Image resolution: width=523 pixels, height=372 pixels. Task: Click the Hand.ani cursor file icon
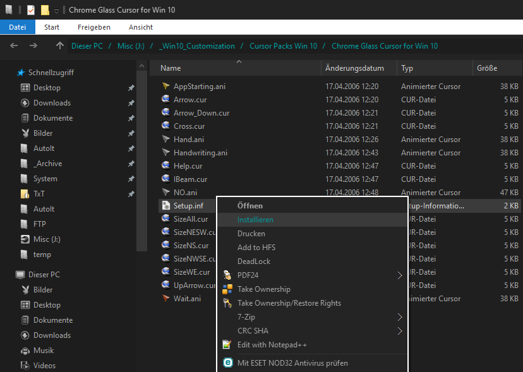pos(165,140)
